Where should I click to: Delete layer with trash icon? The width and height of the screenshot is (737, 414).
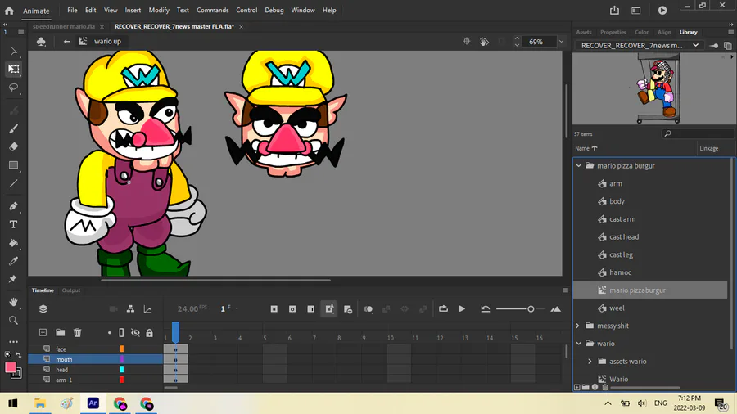pos(78,332)
